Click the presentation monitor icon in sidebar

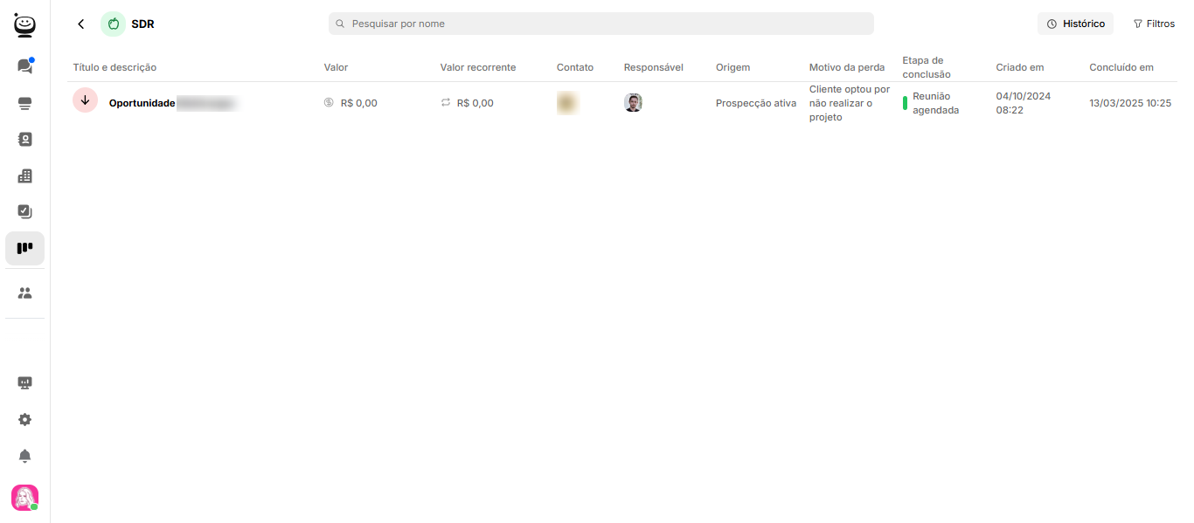tap(24, 382)
